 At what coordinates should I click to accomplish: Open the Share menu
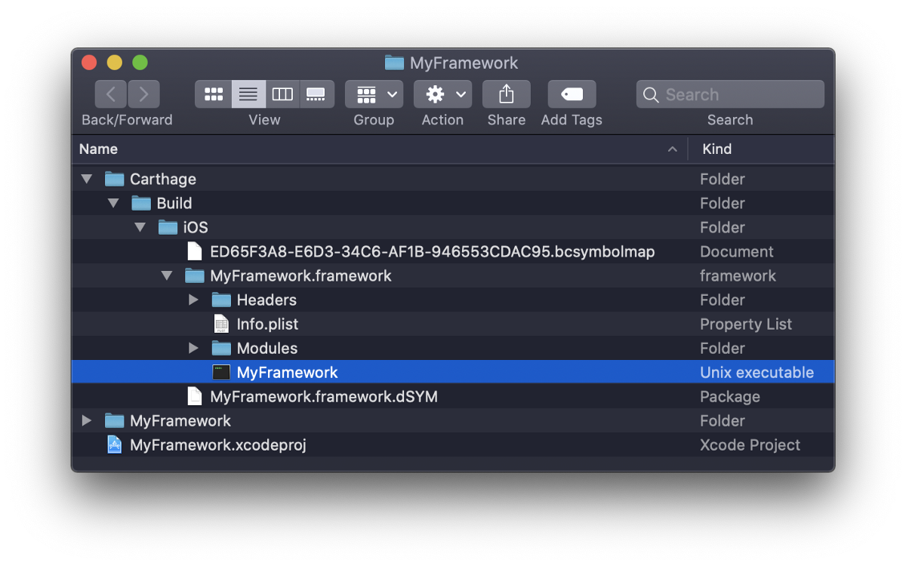click(x=506, y=94)
